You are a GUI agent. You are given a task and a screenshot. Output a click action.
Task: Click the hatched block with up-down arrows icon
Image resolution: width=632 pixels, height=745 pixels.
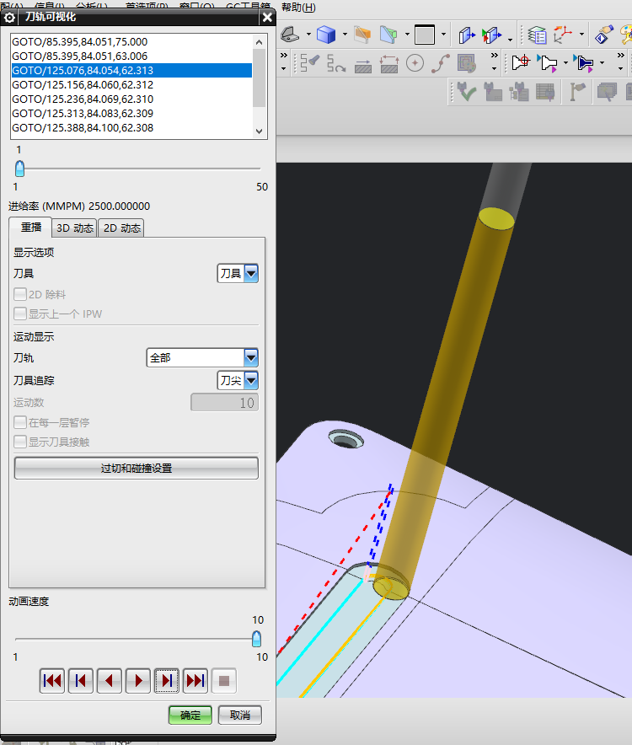(388, 64)
